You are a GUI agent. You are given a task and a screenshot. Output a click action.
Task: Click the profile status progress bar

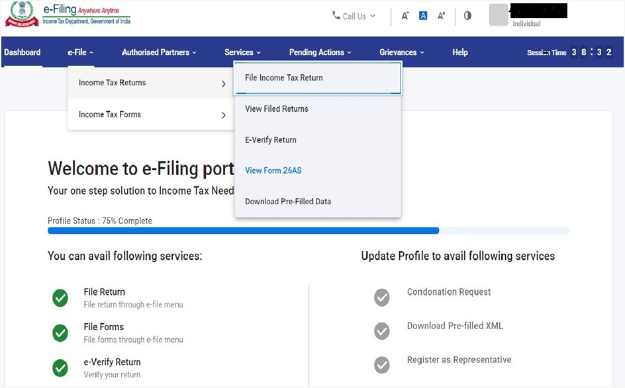pyautogui.click(x=308, y=231)
